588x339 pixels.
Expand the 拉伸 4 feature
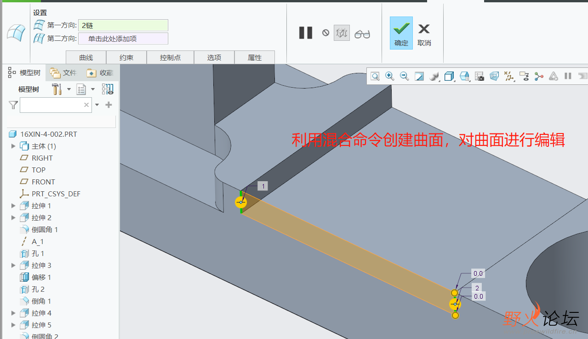click(13, 313)
